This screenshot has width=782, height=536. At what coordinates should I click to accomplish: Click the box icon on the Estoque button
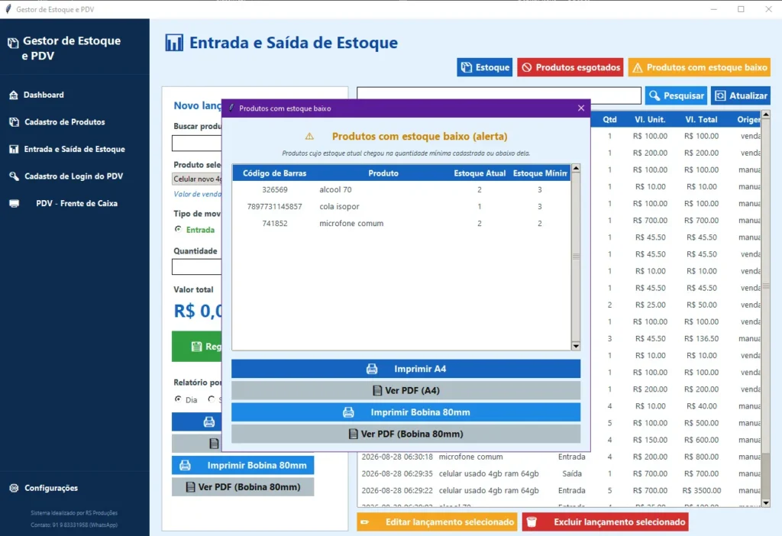pos(467,67)
